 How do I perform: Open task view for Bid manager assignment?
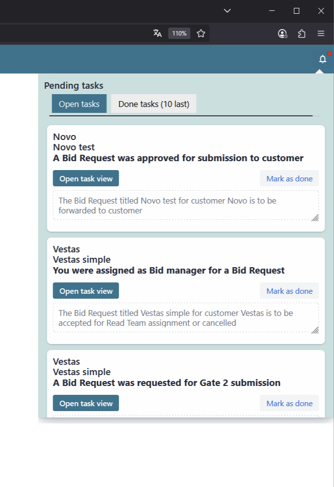[x=86, y=291]
